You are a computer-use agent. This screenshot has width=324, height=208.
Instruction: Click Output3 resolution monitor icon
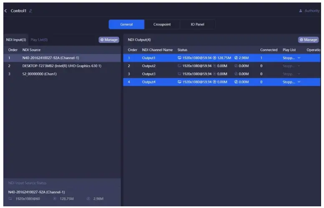pos(180,74)
